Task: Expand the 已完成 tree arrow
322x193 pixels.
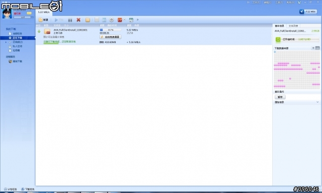Action: (6, 42)
